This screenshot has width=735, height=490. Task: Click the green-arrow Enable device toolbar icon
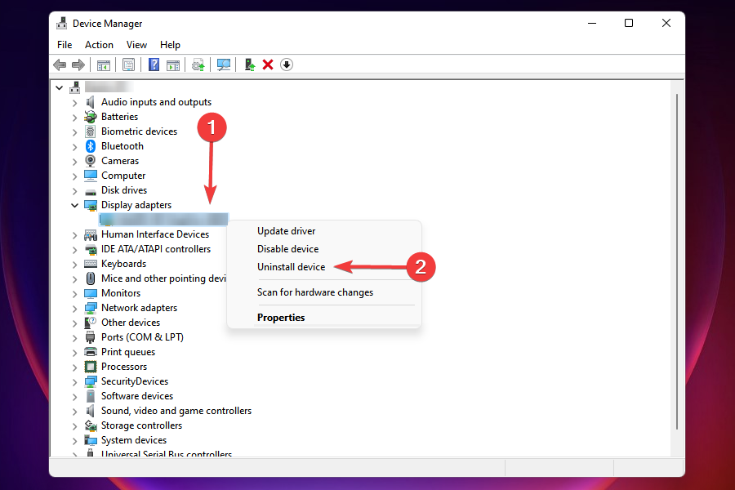(250, 65)
